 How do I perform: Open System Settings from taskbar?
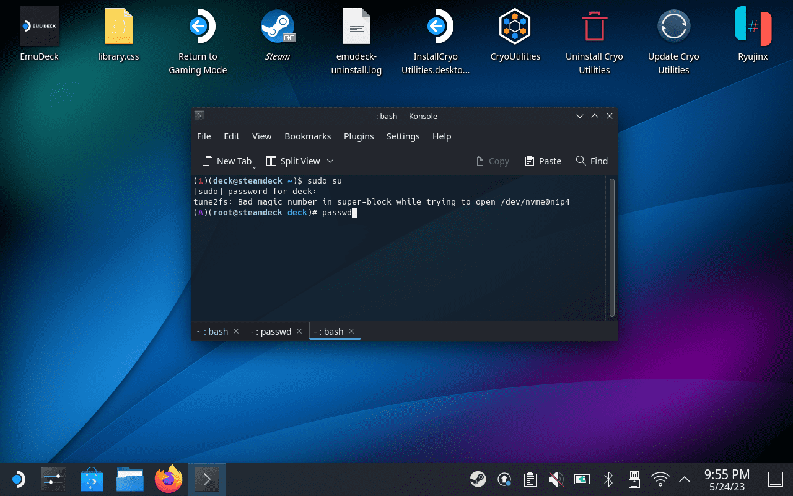pos(53,479)
